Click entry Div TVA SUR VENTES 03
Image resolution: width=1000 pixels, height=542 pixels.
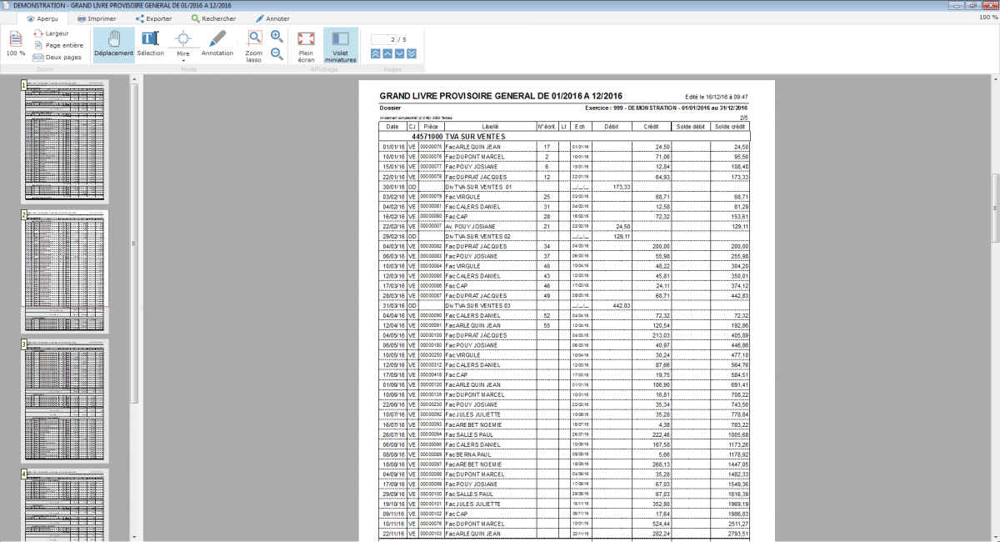click(477, 305)
